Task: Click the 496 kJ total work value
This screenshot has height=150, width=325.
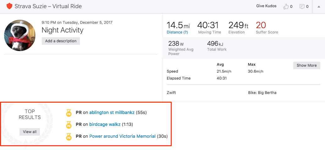Action: coord(215,44)
